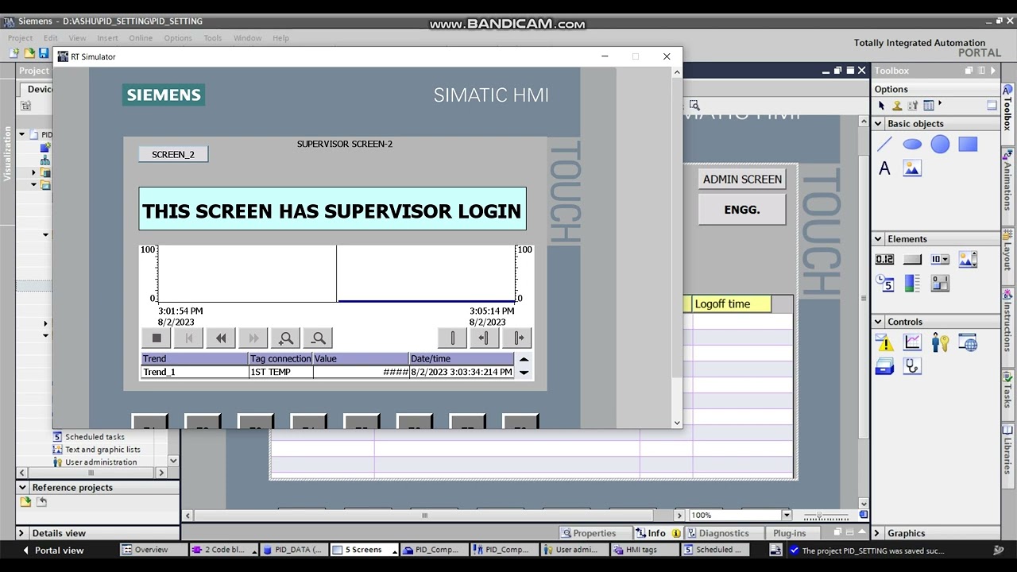This screenshot has width=1017, height=572.
Task: Pick the Date/time field element
Action: pos(884,283)
